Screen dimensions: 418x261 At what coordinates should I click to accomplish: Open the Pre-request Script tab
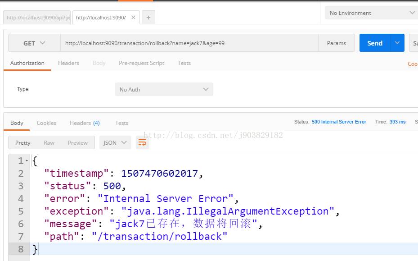141,63
